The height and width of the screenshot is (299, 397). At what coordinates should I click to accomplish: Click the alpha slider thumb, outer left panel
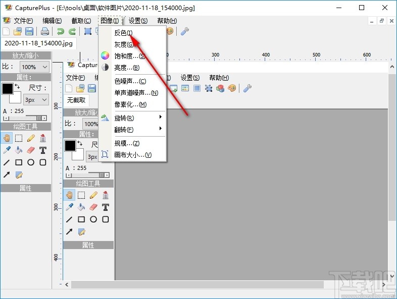[39, 118]
